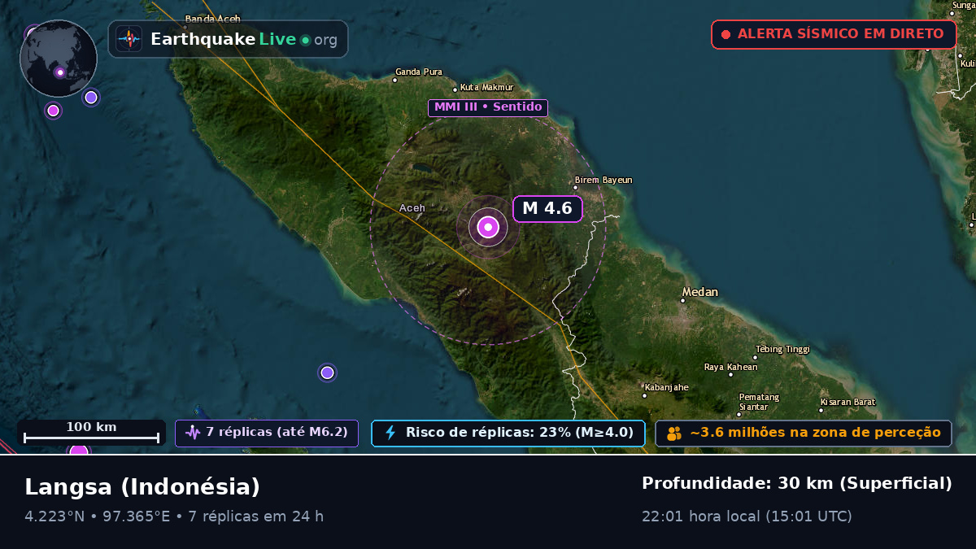Click the EarthquakeLive compass logo icon

coord(129,39)
